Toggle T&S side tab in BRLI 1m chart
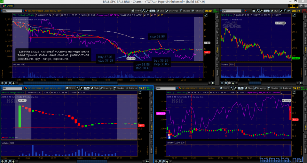Viewport: 307px width, 163px height. (217, 25)
